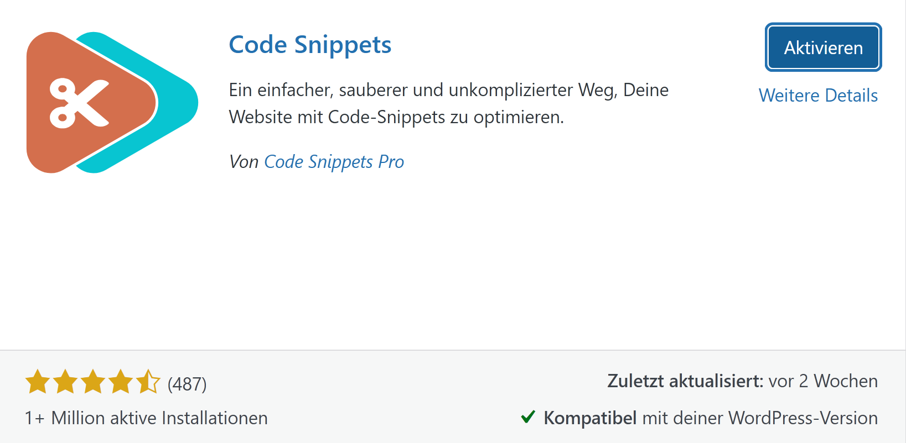
Task: Click the first gold rating star
Action: tap(38, 381)
